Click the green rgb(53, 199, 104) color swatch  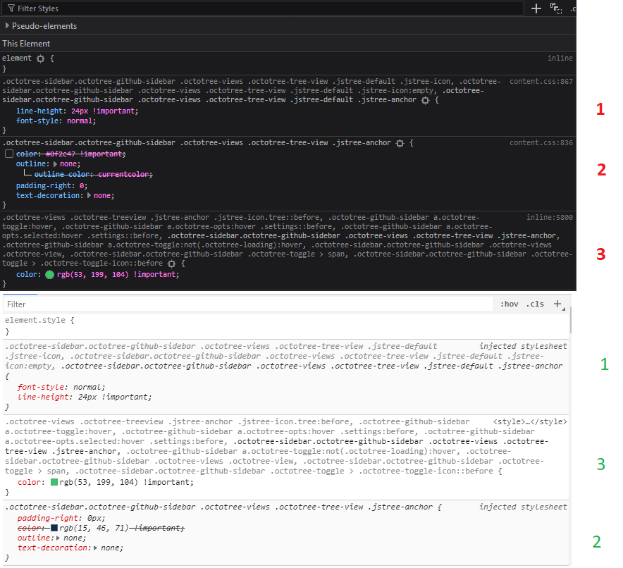click(48, 274)
